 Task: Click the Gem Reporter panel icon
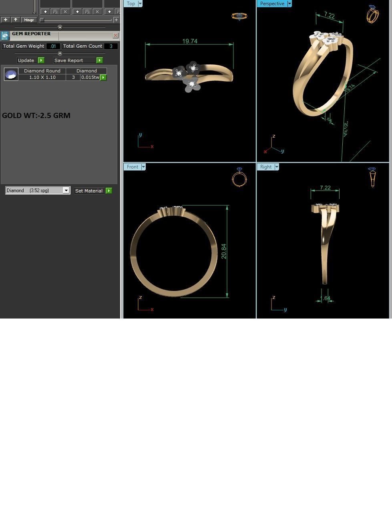(x=5, y=36)
